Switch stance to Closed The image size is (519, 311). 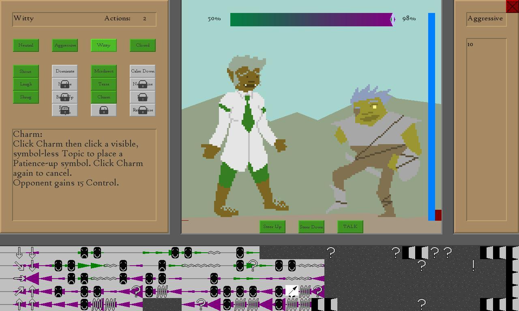coord(143,45)
